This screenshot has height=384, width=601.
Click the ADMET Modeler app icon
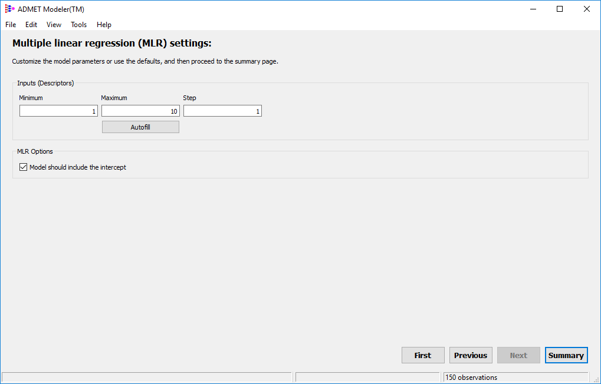(x=9, y=9)
